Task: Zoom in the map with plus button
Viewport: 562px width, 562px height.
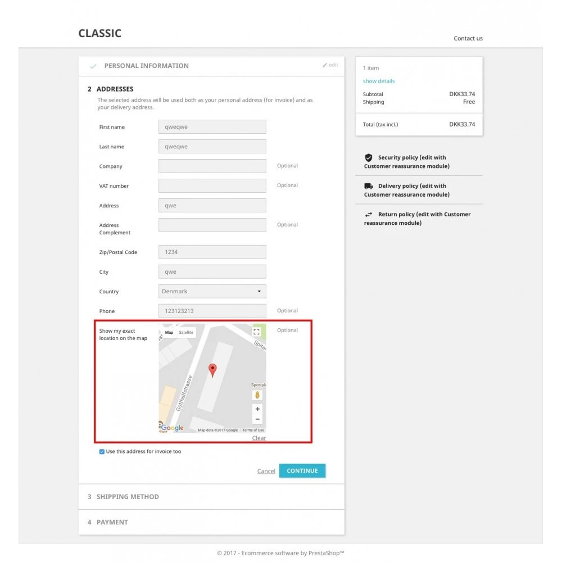Action: [x=257, y=409]
